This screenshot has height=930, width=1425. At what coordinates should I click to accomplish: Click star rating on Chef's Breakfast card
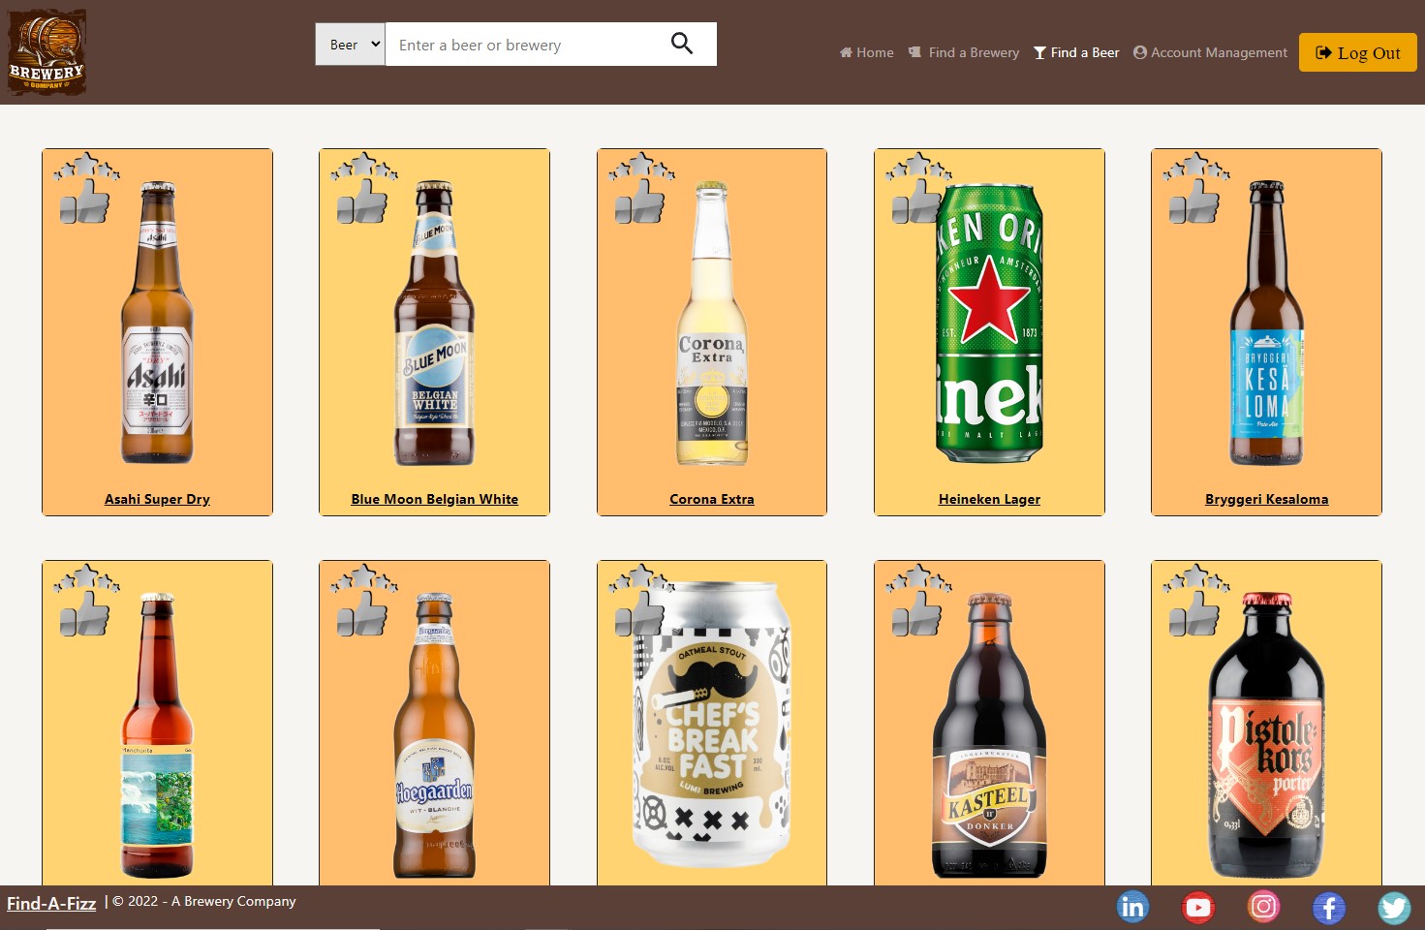click(x=641, y=578)
